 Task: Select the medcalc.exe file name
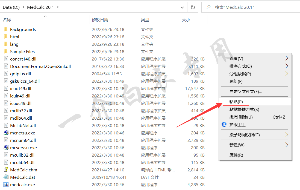(x=23, y=185)
